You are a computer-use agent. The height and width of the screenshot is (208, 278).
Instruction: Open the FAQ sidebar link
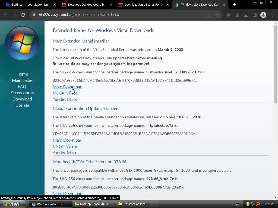click(22, 86)
